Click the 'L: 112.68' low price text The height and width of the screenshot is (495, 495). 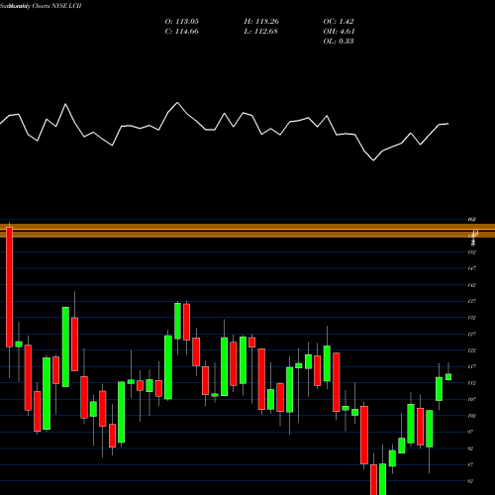260,32
